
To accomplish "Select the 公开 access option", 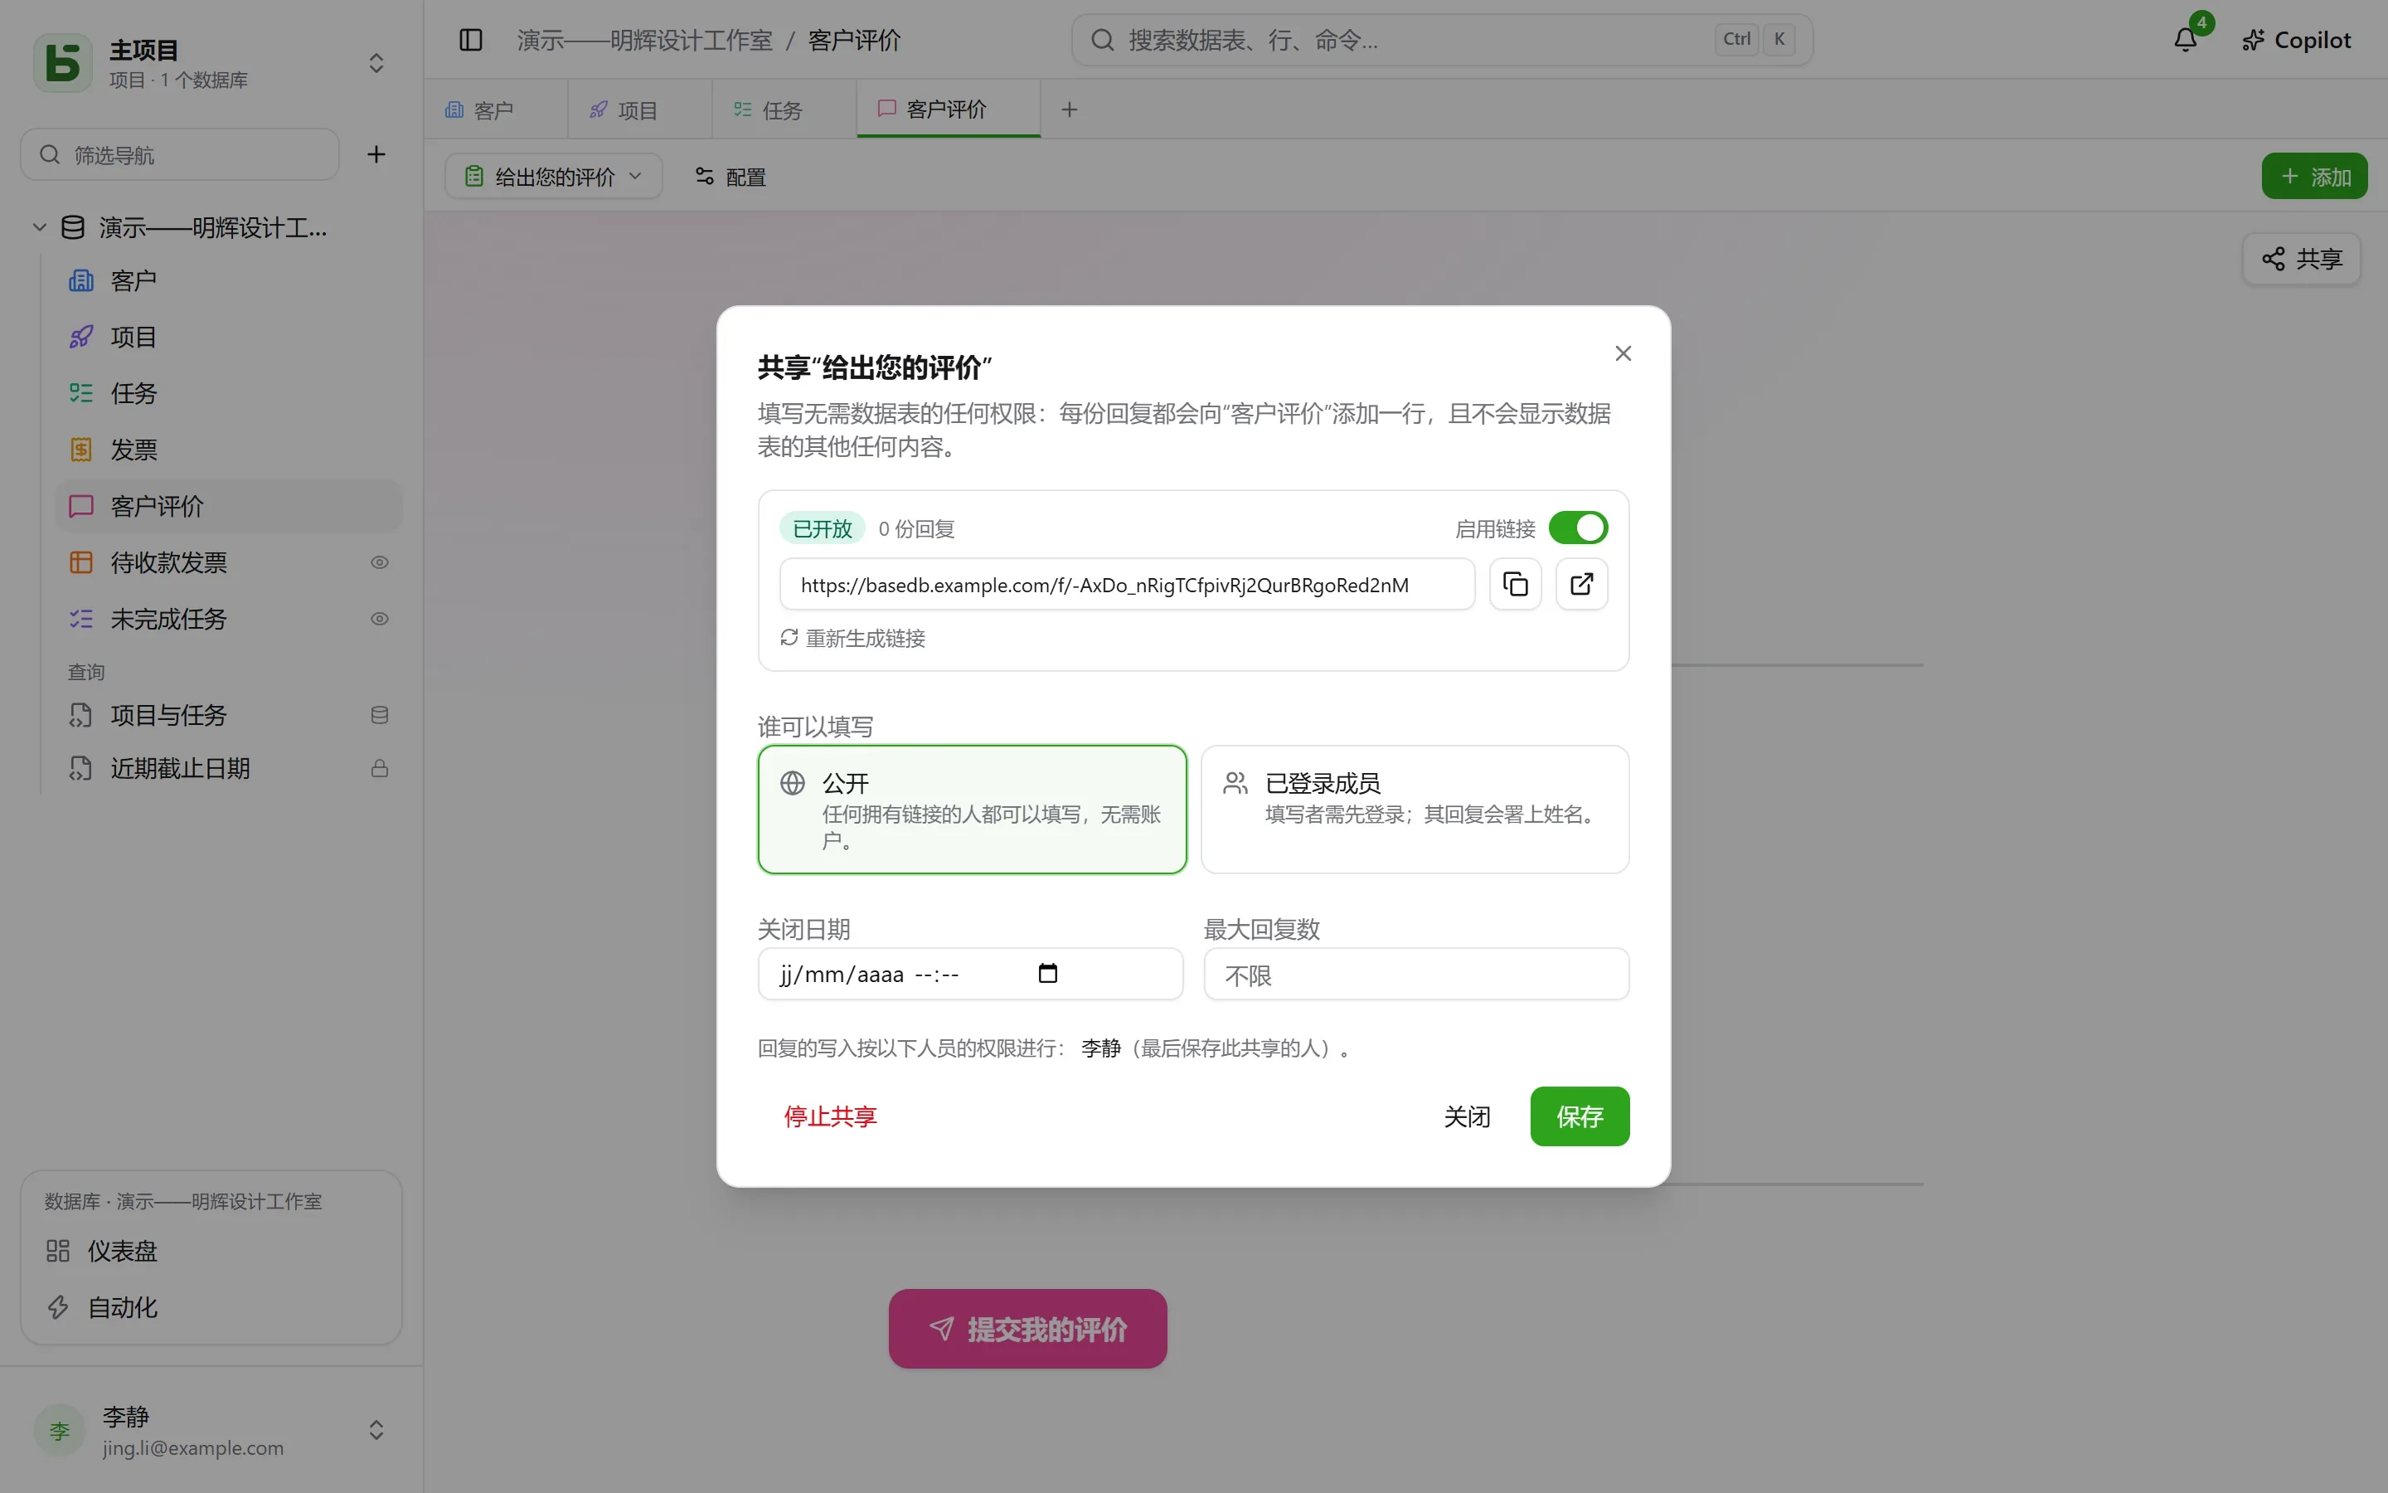I will coord(972,810).
